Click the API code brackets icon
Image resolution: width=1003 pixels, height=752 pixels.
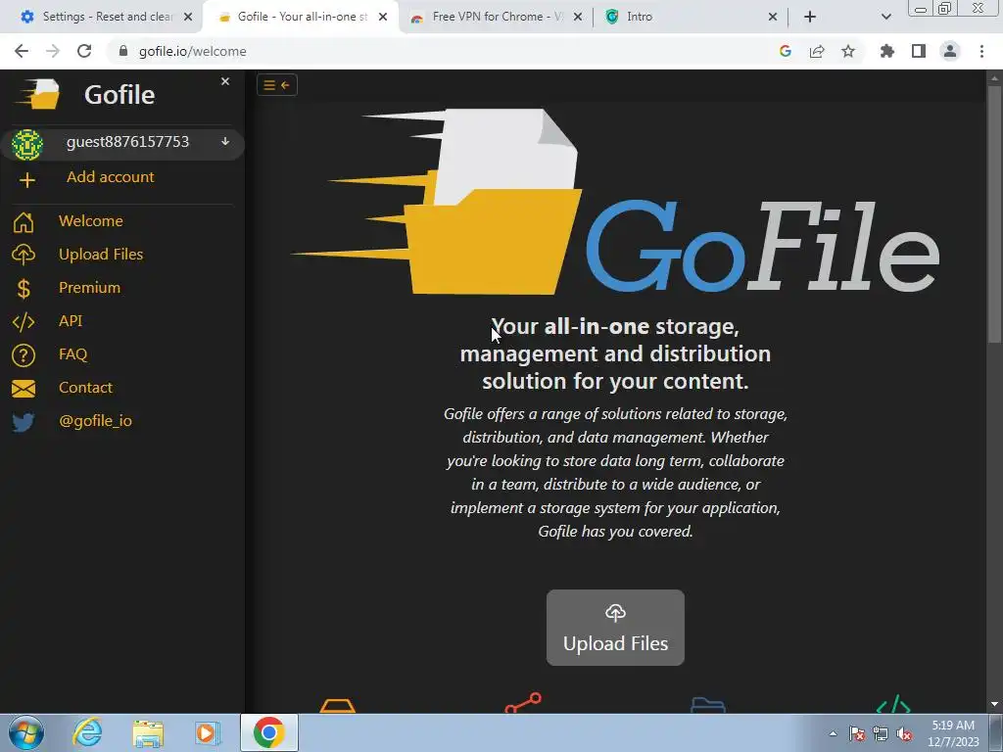coord(24,322)
